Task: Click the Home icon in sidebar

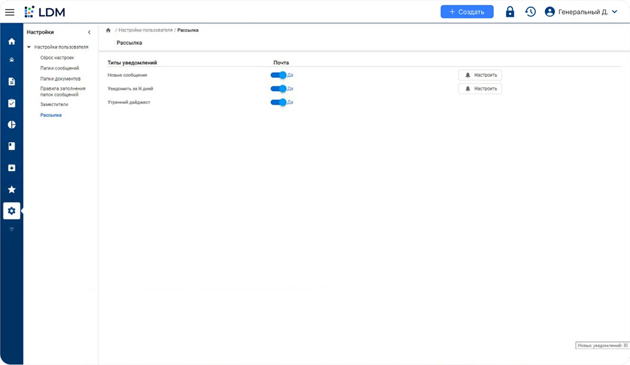Action: pos(11,41)
